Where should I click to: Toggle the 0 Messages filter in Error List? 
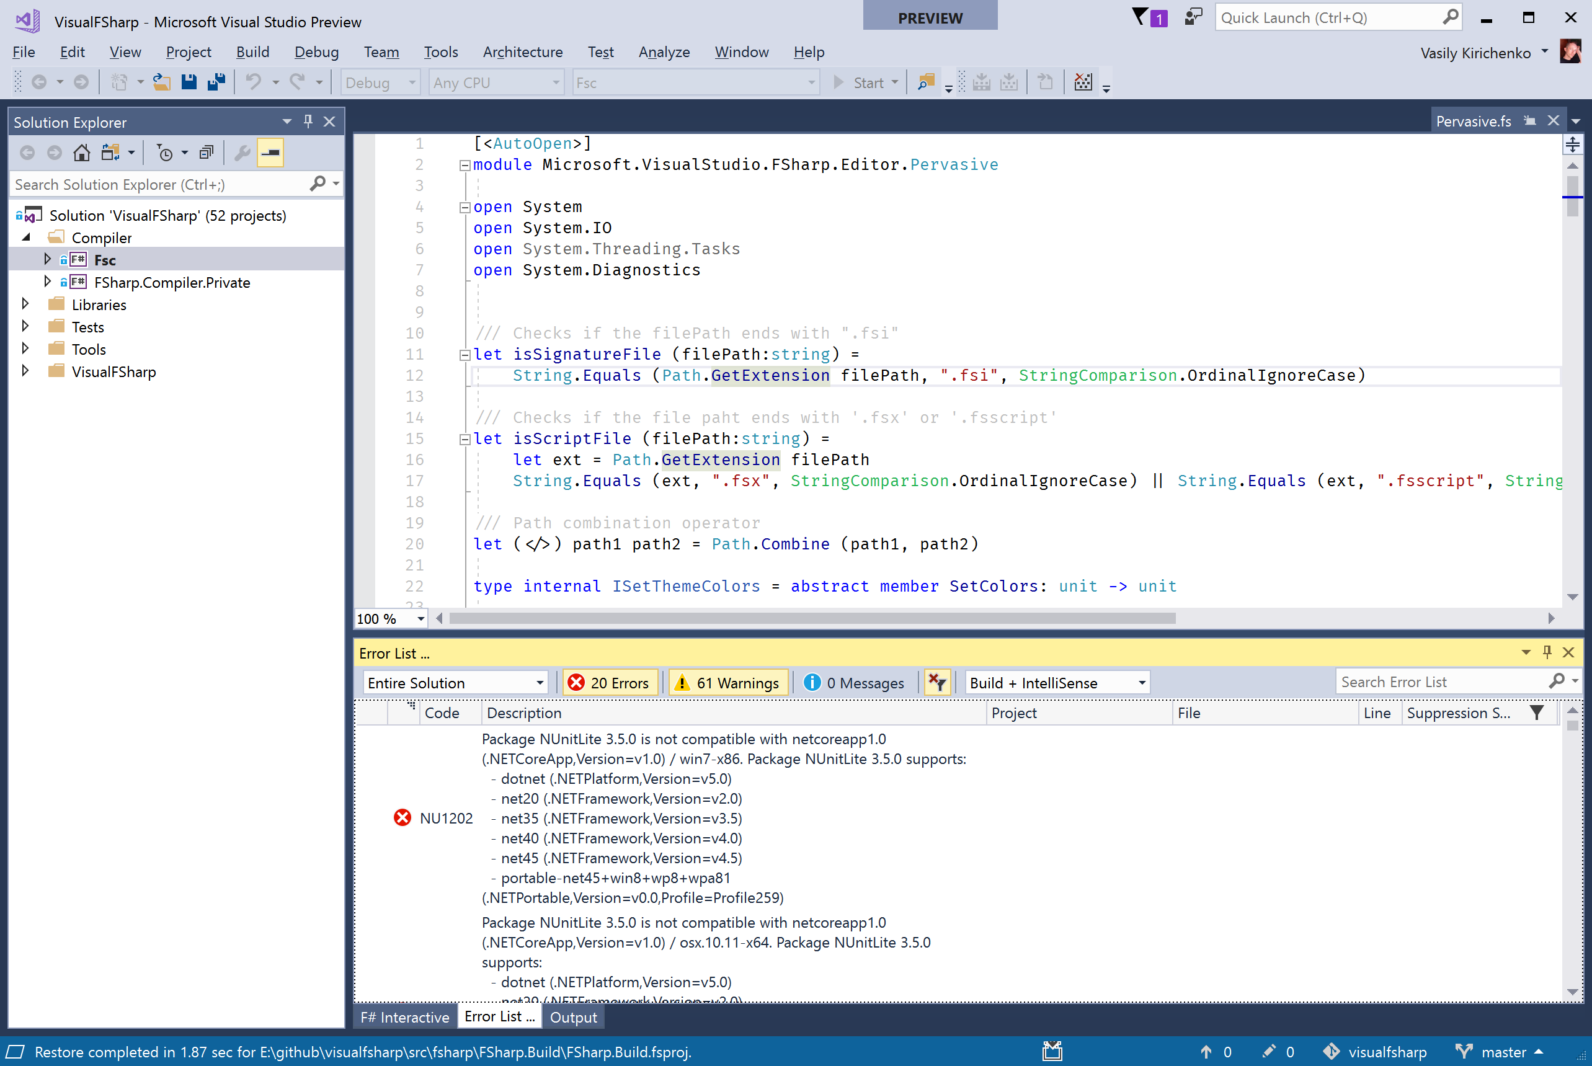[x=855, y=683]
